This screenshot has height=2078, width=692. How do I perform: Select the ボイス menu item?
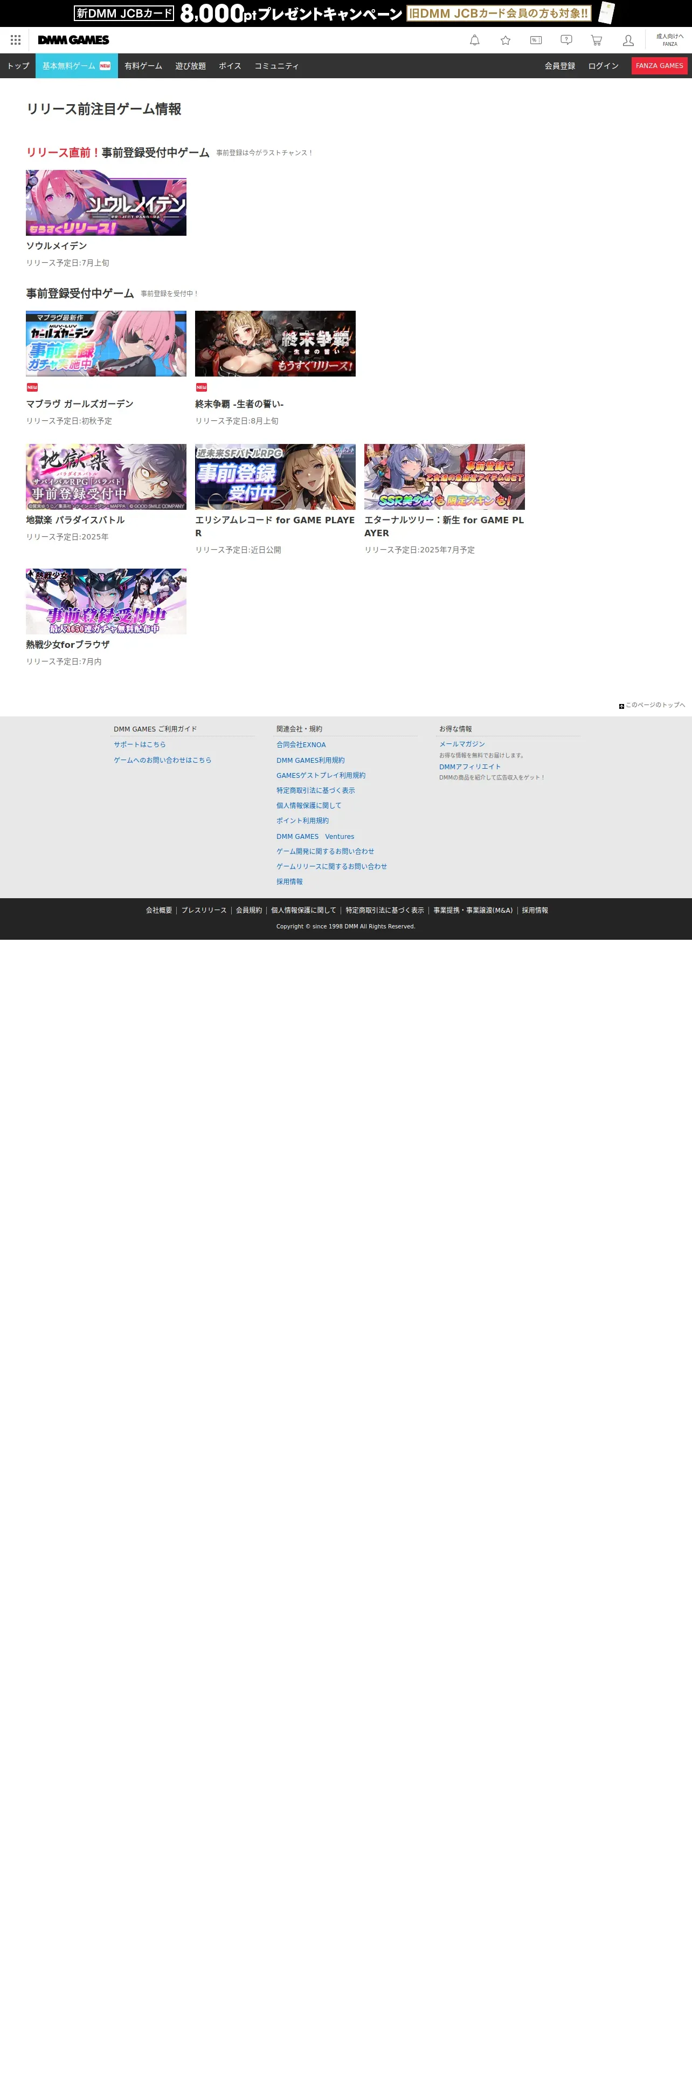231,66
